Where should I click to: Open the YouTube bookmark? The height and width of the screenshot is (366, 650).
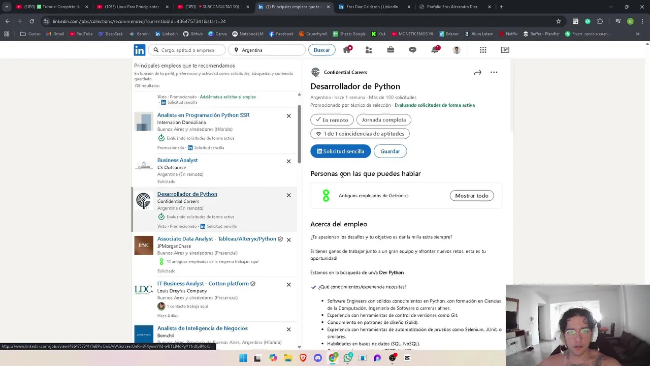coord(81,34)
